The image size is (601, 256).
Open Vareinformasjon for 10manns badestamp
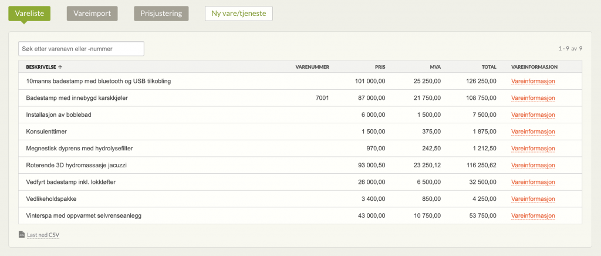(533, 81)
